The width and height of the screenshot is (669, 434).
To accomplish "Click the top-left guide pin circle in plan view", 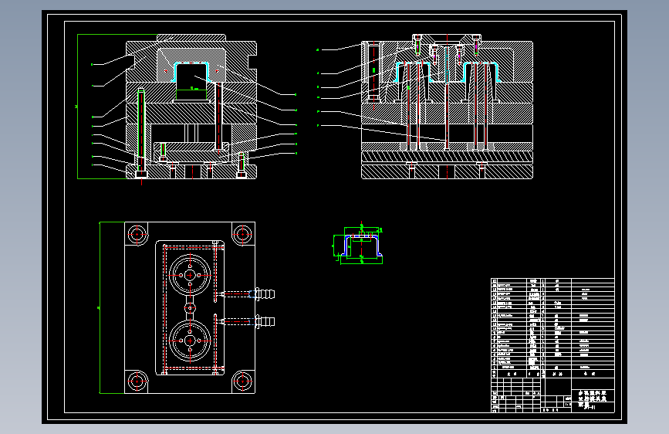I will pyautogui.click(x=137, y=234).
